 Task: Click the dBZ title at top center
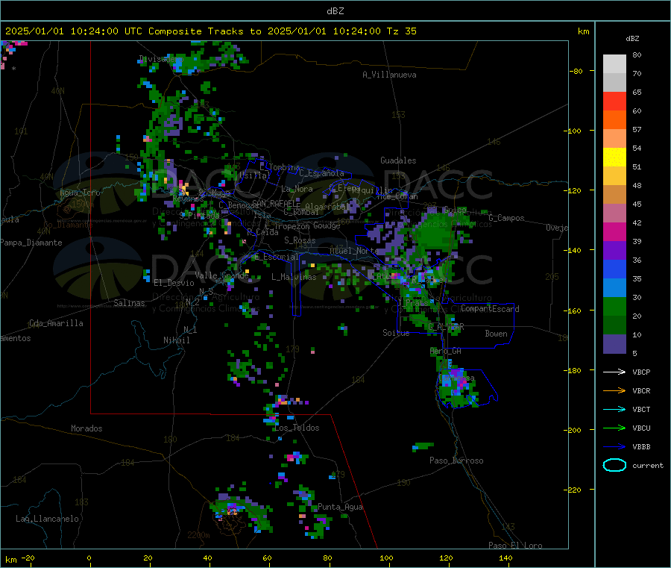click(x=335, y=11)
